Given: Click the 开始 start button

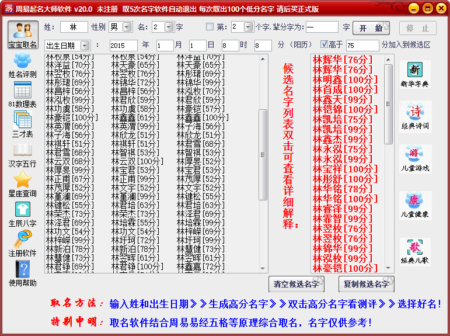Looking at the screenshot, I should click(x=371, y=28).
